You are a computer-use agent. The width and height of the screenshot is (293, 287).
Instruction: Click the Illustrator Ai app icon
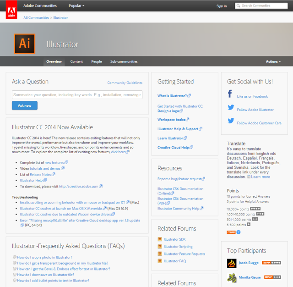[25, 44]
